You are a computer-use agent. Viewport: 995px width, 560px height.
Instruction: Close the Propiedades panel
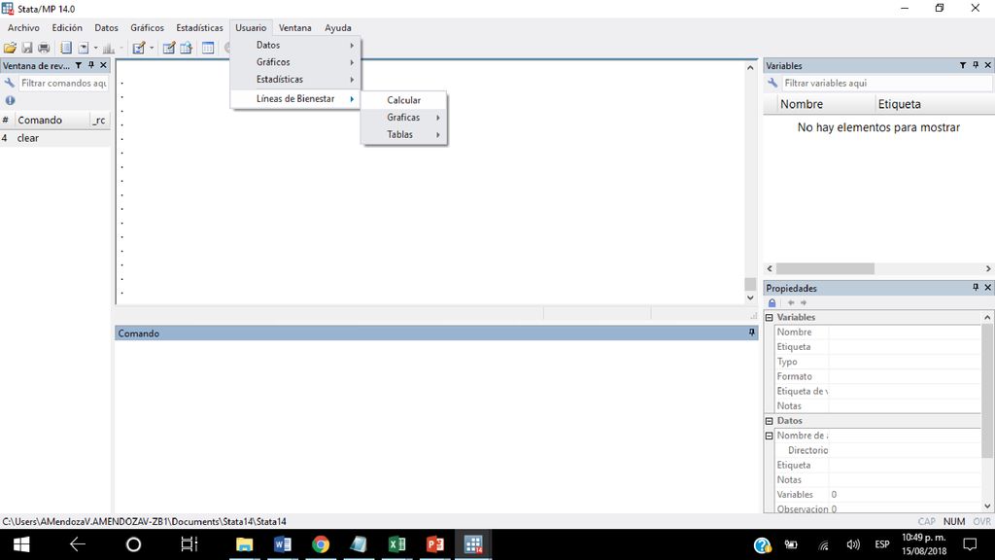tap(988, 288)
